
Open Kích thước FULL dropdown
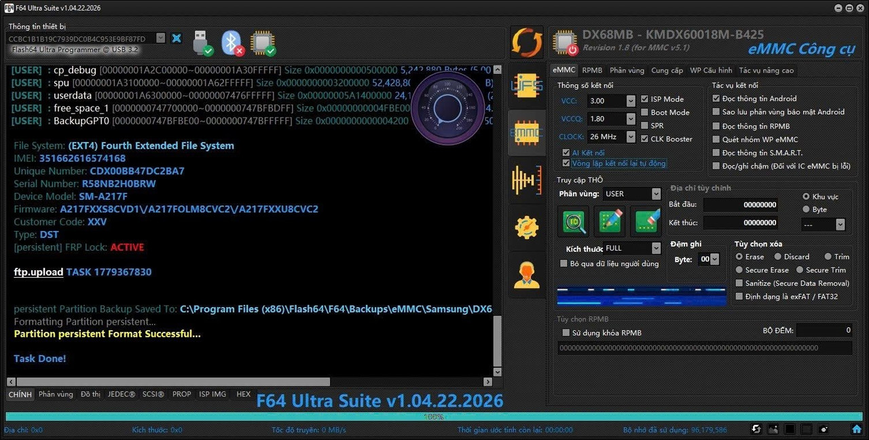click(x=656, y=248)
